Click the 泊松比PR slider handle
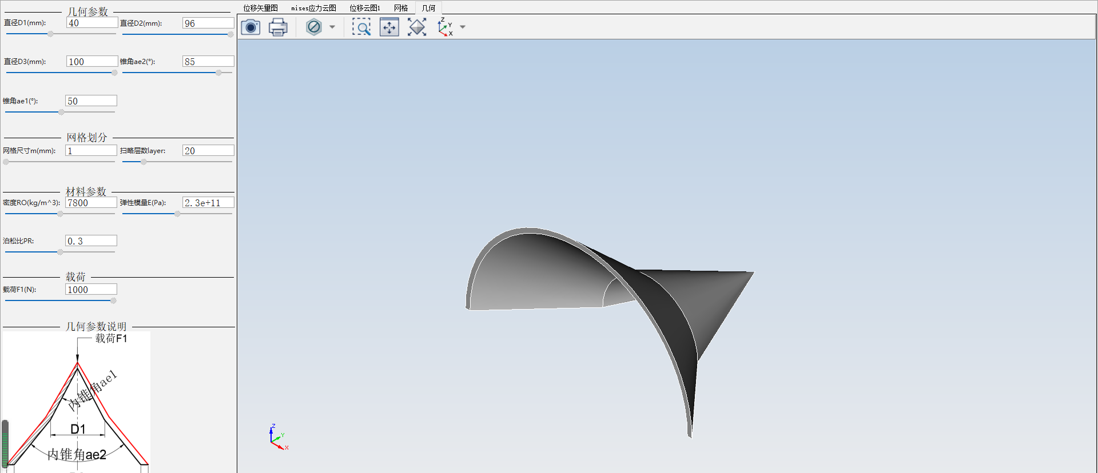Image resolution: width=1098 pixels, height=473 pixels. [60, 252]
